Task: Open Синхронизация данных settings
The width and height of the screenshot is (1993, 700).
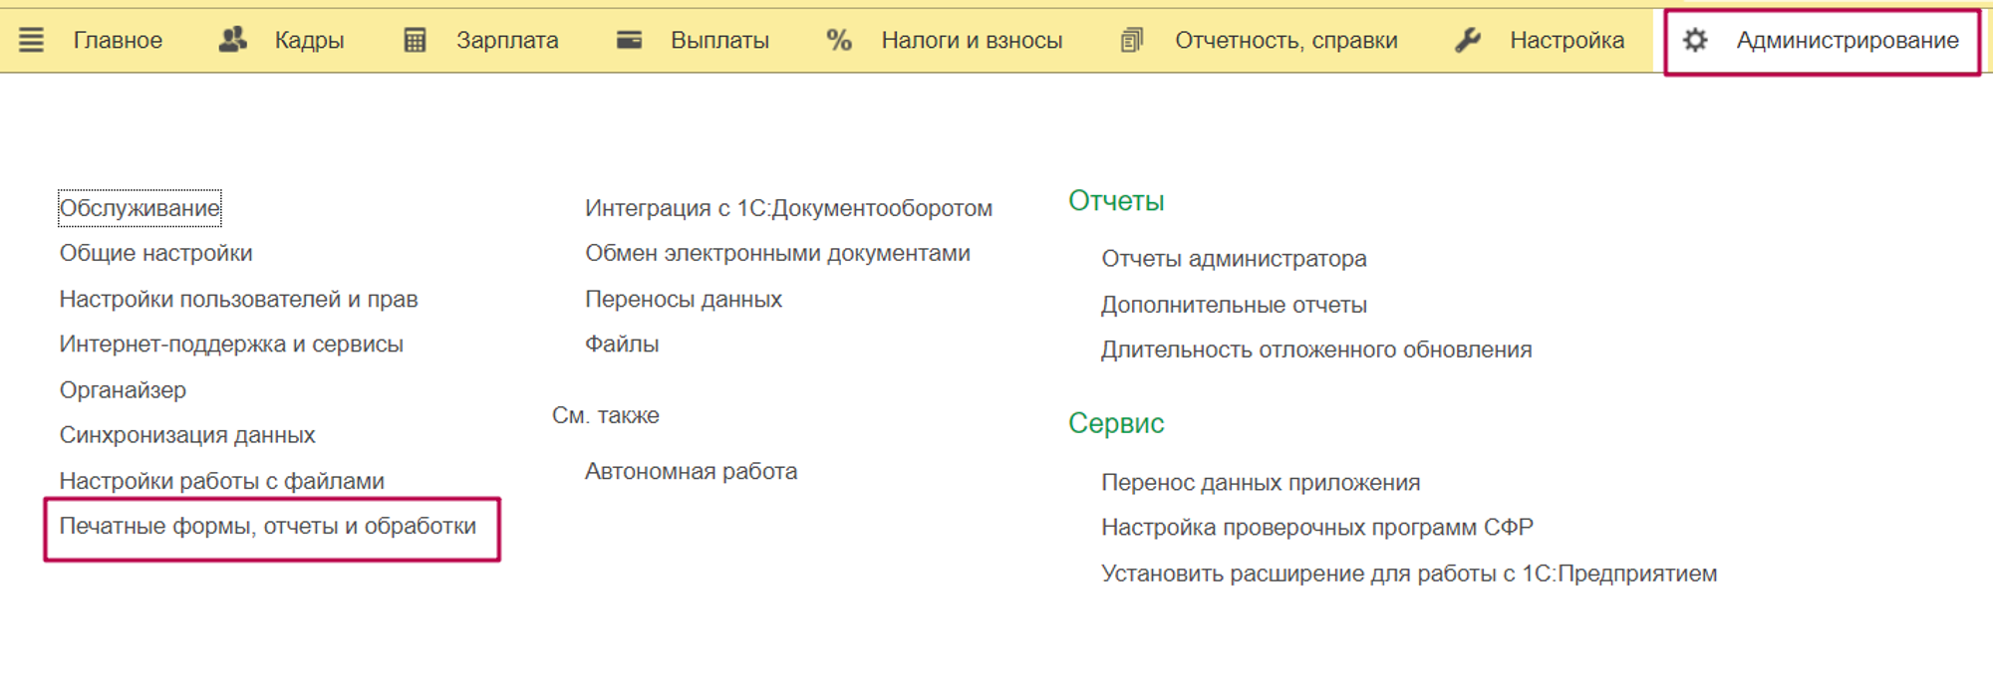Action: (187, 435)
